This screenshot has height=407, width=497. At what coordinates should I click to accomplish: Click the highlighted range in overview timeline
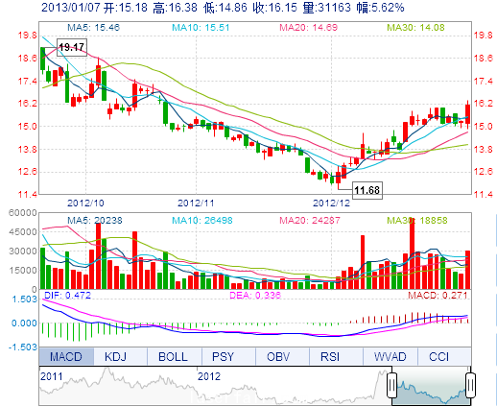click(x=431, y=385)
